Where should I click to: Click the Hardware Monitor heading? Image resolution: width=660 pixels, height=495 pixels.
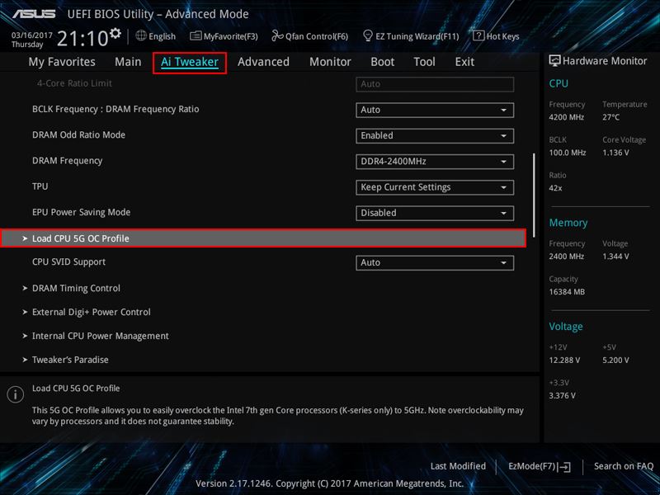[x=605, y=61]
